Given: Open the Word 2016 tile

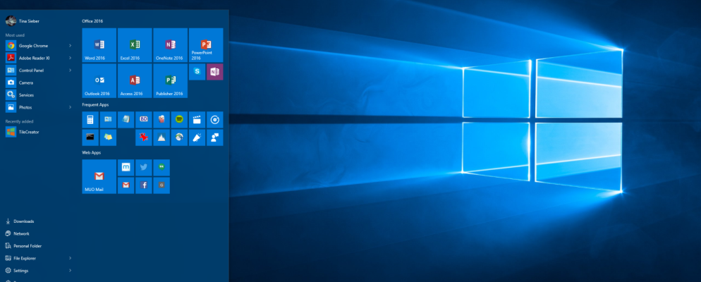Looking at the screenshot, I should click(x=99, y=45).
